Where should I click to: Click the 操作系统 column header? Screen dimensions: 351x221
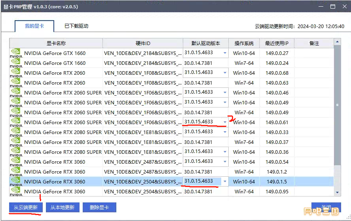pyautogui.click(x=244, y=43)
